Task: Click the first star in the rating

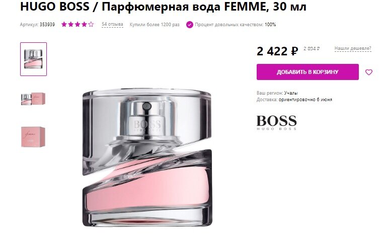Action: tap(64, 24)
